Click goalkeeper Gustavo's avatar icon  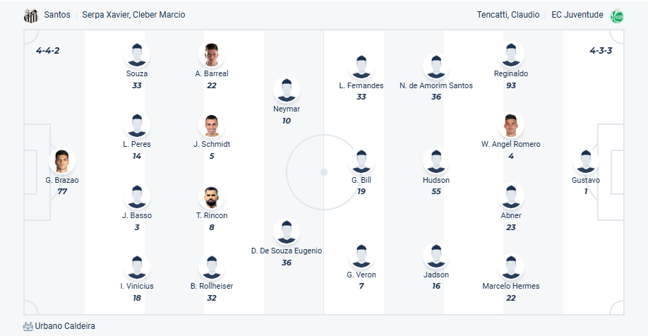pyautogui.click(x=585, y=161)
